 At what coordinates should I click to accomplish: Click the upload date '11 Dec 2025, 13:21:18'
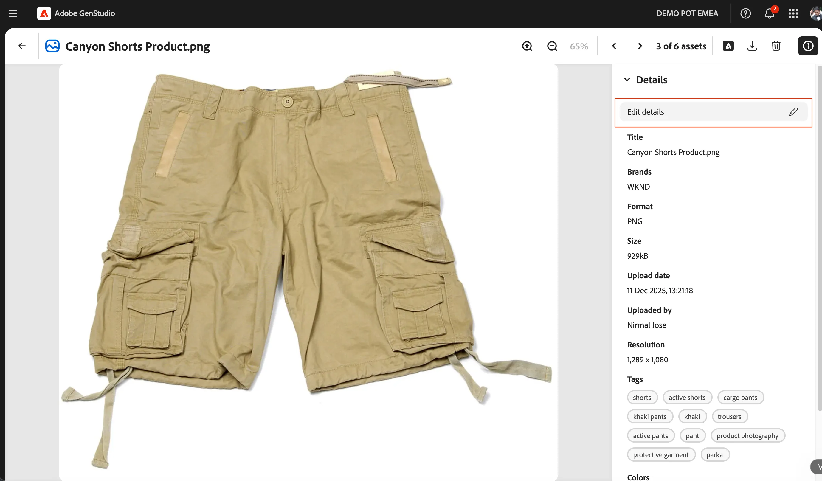point(660,290)
